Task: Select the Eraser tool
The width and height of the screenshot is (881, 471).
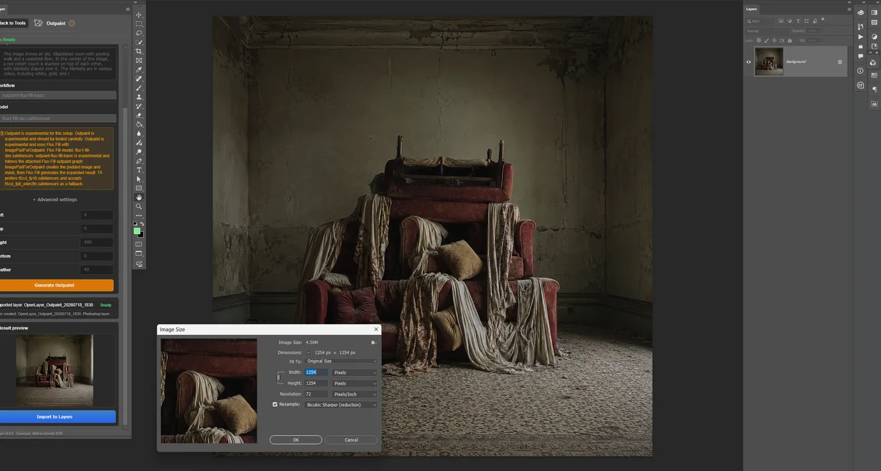Action: [x=139, y=115]
